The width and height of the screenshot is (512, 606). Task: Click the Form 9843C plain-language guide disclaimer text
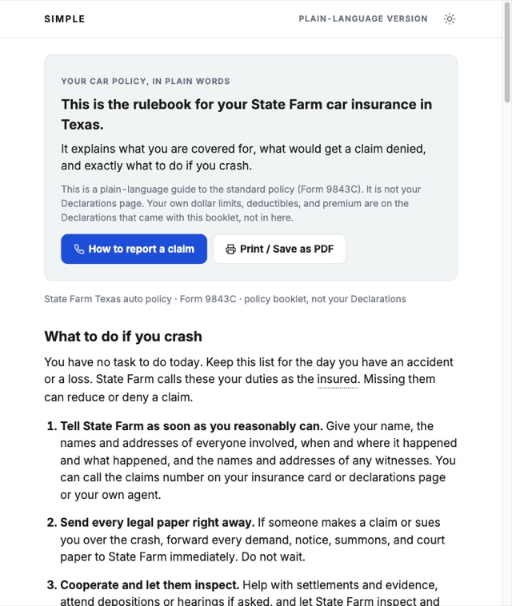pyautogui.click(x=241, y=203)
